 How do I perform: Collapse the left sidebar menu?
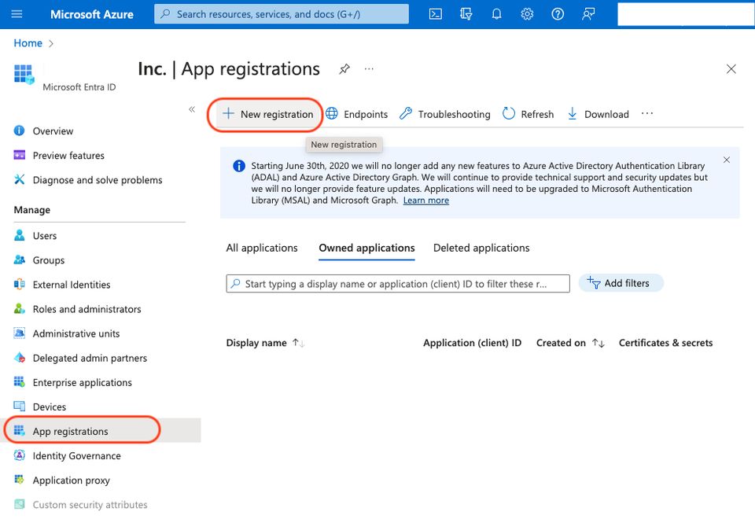tap(192, 109)
